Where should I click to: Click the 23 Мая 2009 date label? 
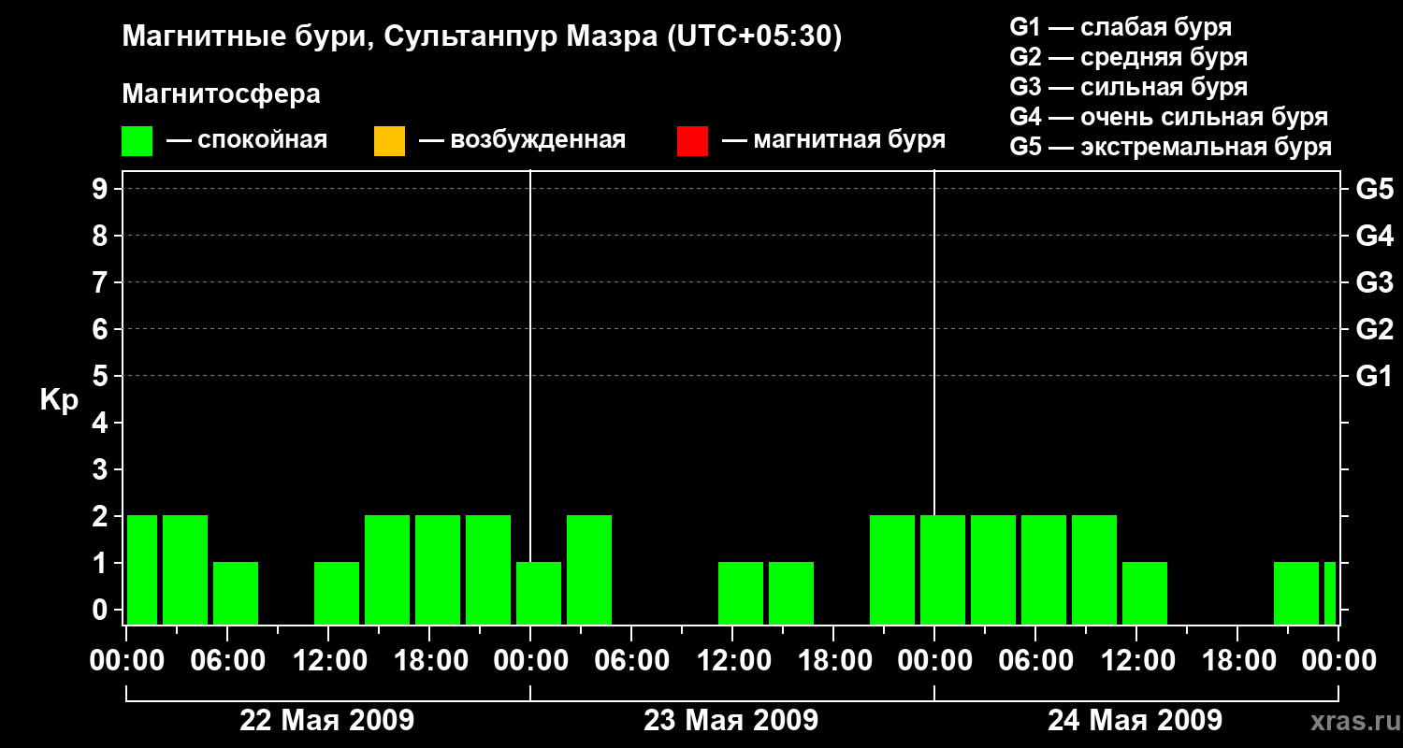click(731, 720)
